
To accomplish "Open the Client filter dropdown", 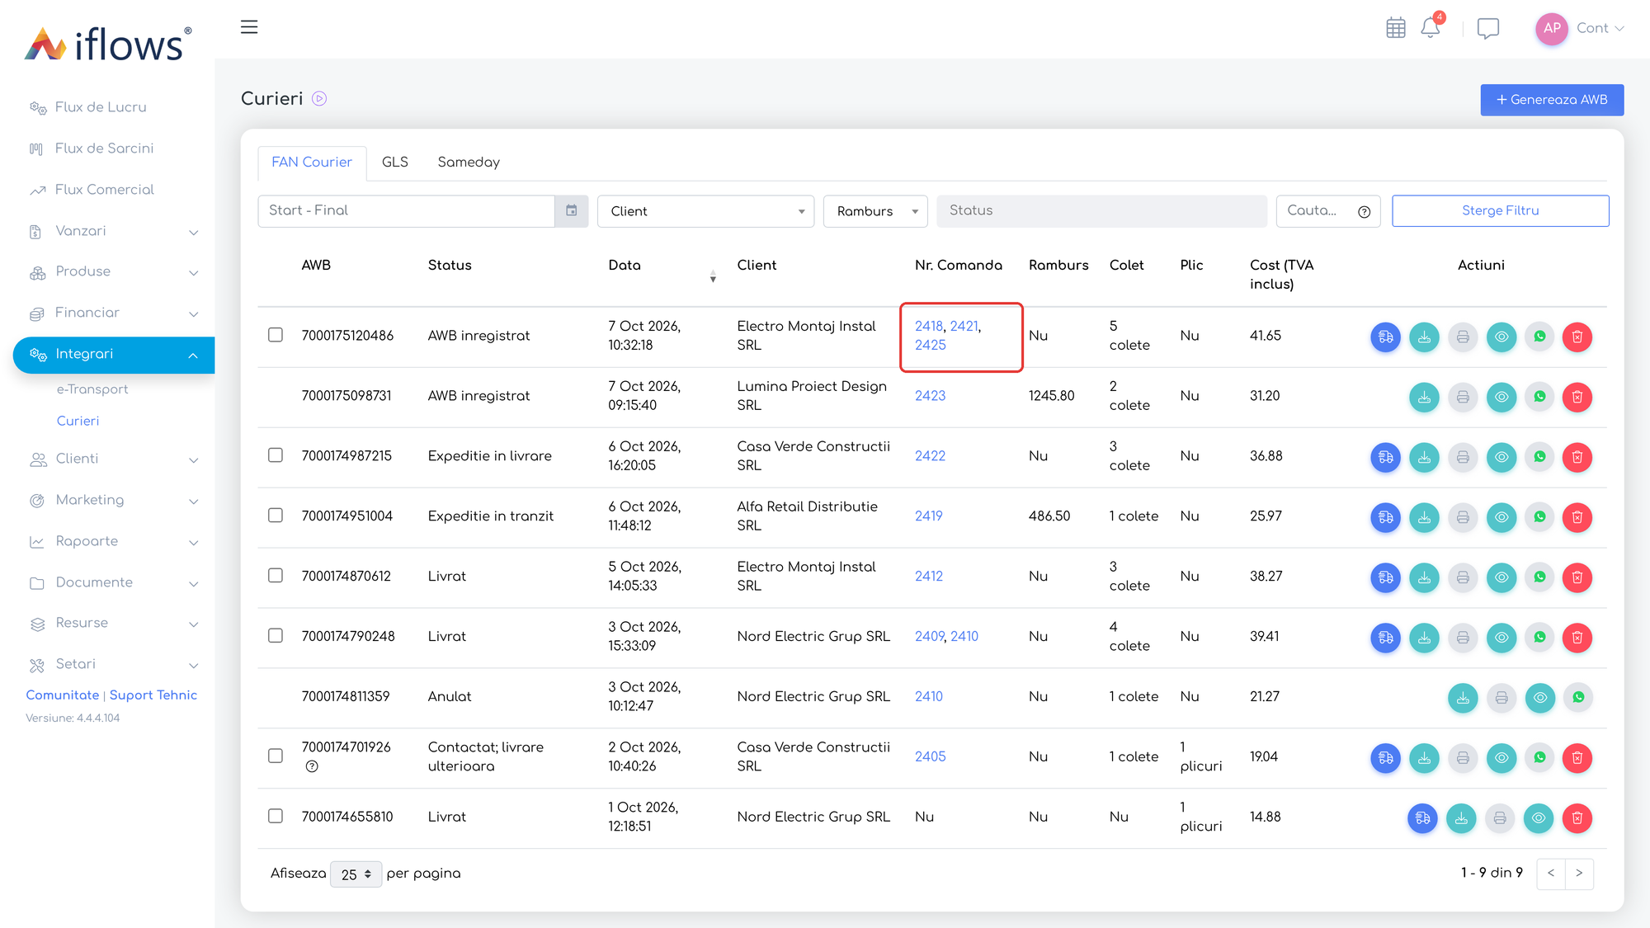I will click(705, 211).
